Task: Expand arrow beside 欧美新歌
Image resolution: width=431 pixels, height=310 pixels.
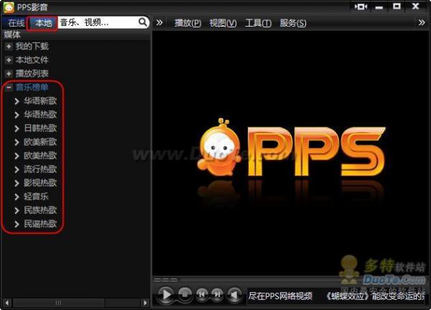Action: point(17,142)
